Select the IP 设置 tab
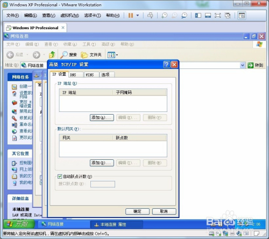Viewport: 269px width, 239px height. click(59, 74)
